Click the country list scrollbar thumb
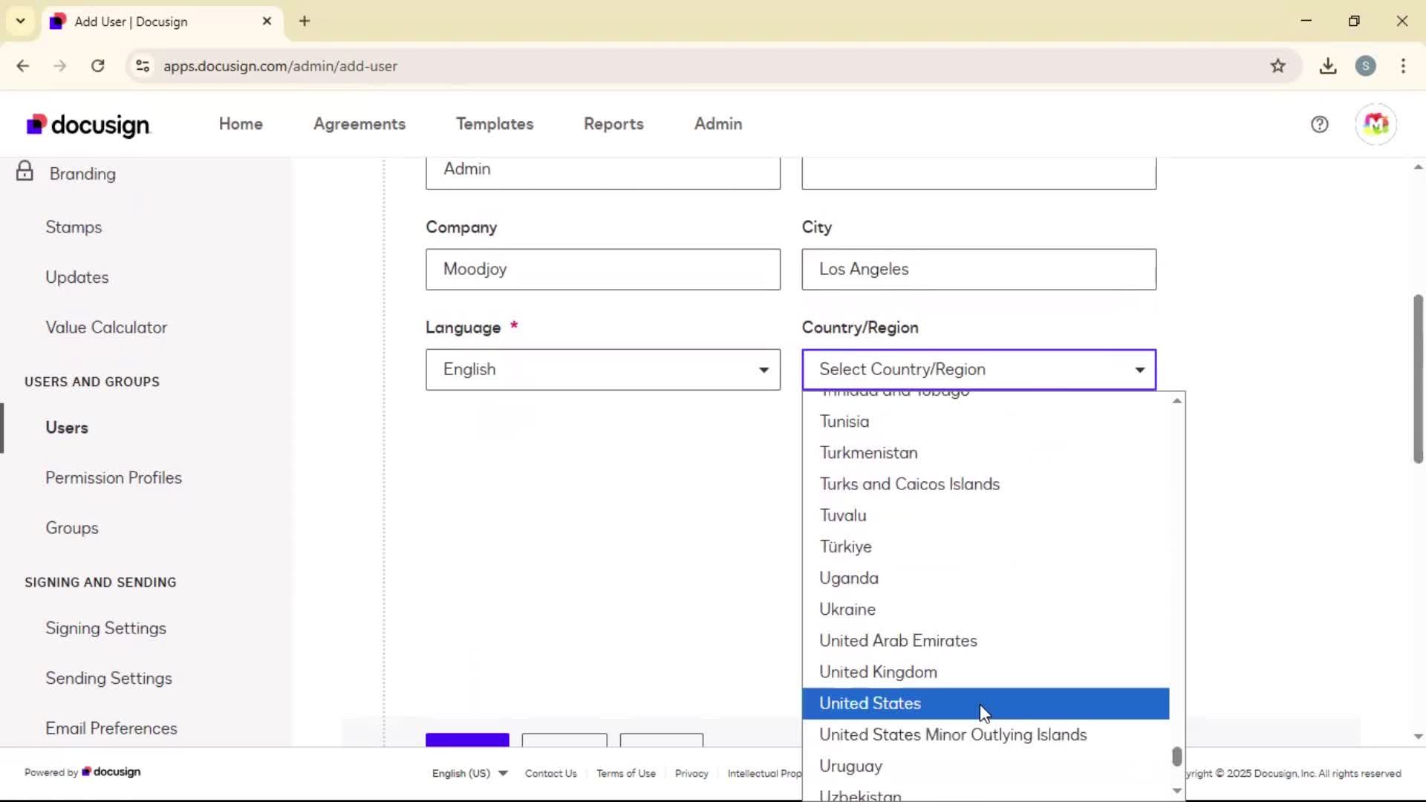Image resolution: width=1426 pixels, height=802 pixels. click(1176, 757)
